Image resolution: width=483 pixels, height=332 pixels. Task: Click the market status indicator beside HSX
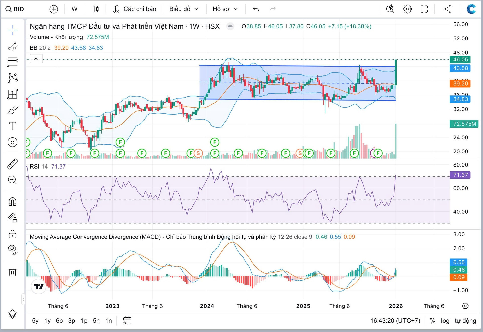tap(230, 26)
